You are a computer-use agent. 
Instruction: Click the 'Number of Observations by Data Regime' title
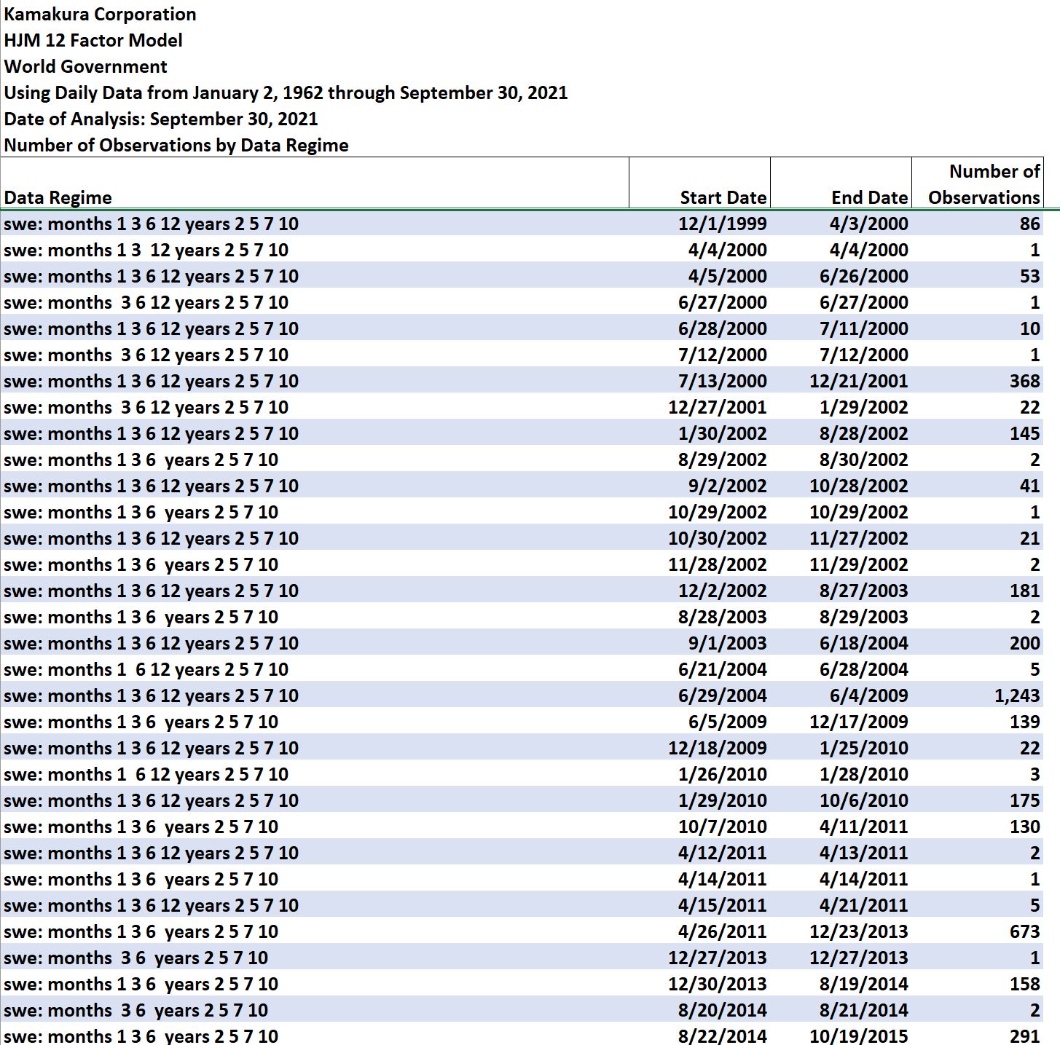tap(176, 145)
